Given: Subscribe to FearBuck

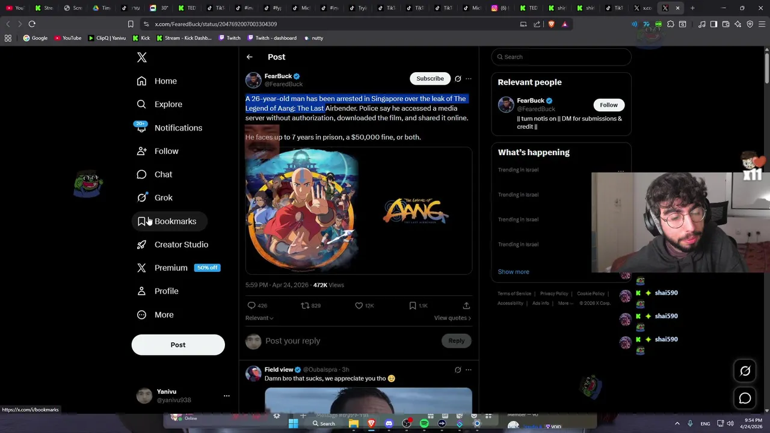Looking at the screenshot, I should [430, 79].
